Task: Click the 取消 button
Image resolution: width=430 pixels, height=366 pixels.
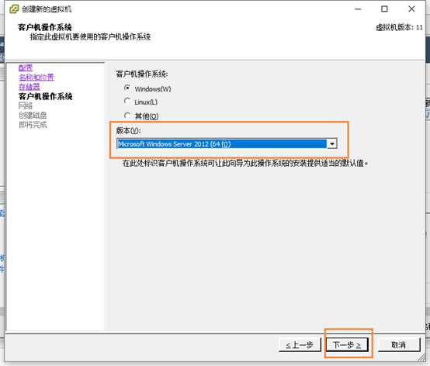Action: [x=399, y=344]
